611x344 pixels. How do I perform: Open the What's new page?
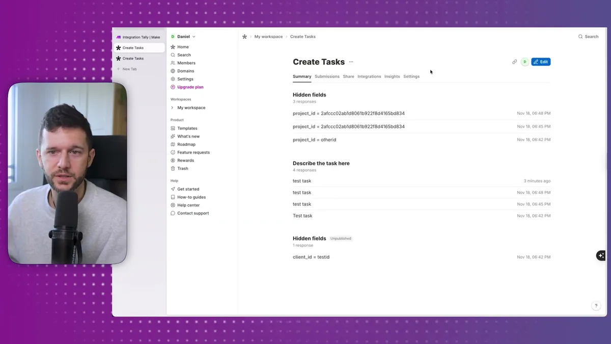188,136
